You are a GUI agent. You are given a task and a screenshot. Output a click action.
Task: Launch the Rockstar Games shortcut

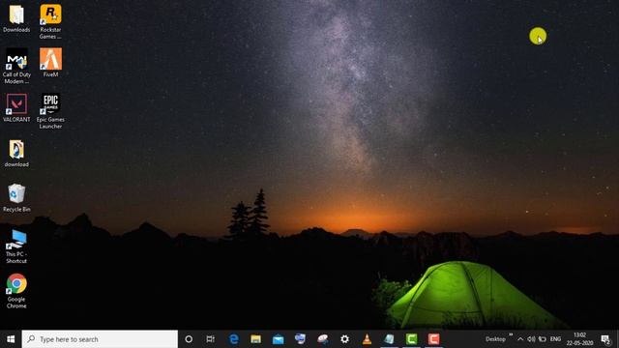point(50,21)
